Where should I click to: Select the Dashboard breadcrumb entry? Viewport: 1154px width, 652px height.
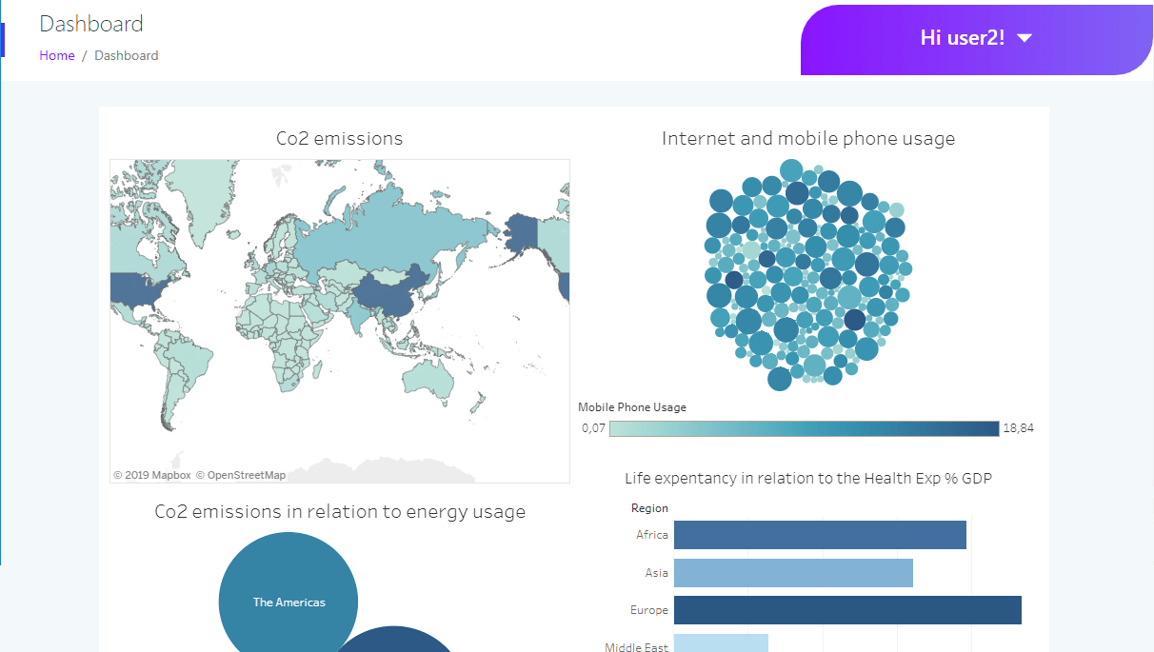point(126,55)
